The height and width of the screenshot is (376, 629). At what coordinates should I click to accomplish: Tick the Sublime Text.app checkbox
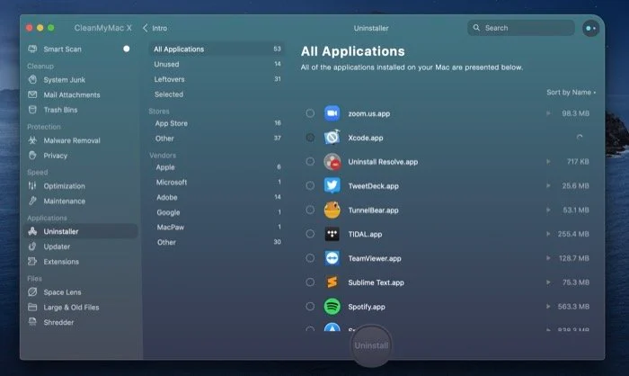pyautogui.click(x=310, y=282)
